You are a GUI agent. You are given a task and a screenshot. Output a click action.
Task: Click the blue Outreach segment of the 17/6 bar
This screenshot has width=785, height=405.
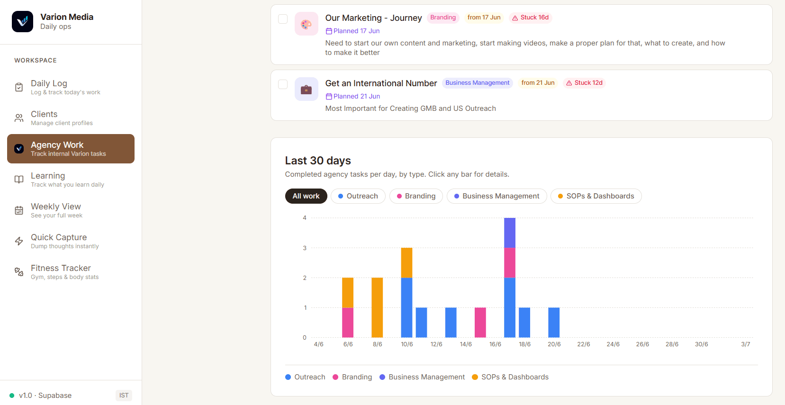click(510, 308)
